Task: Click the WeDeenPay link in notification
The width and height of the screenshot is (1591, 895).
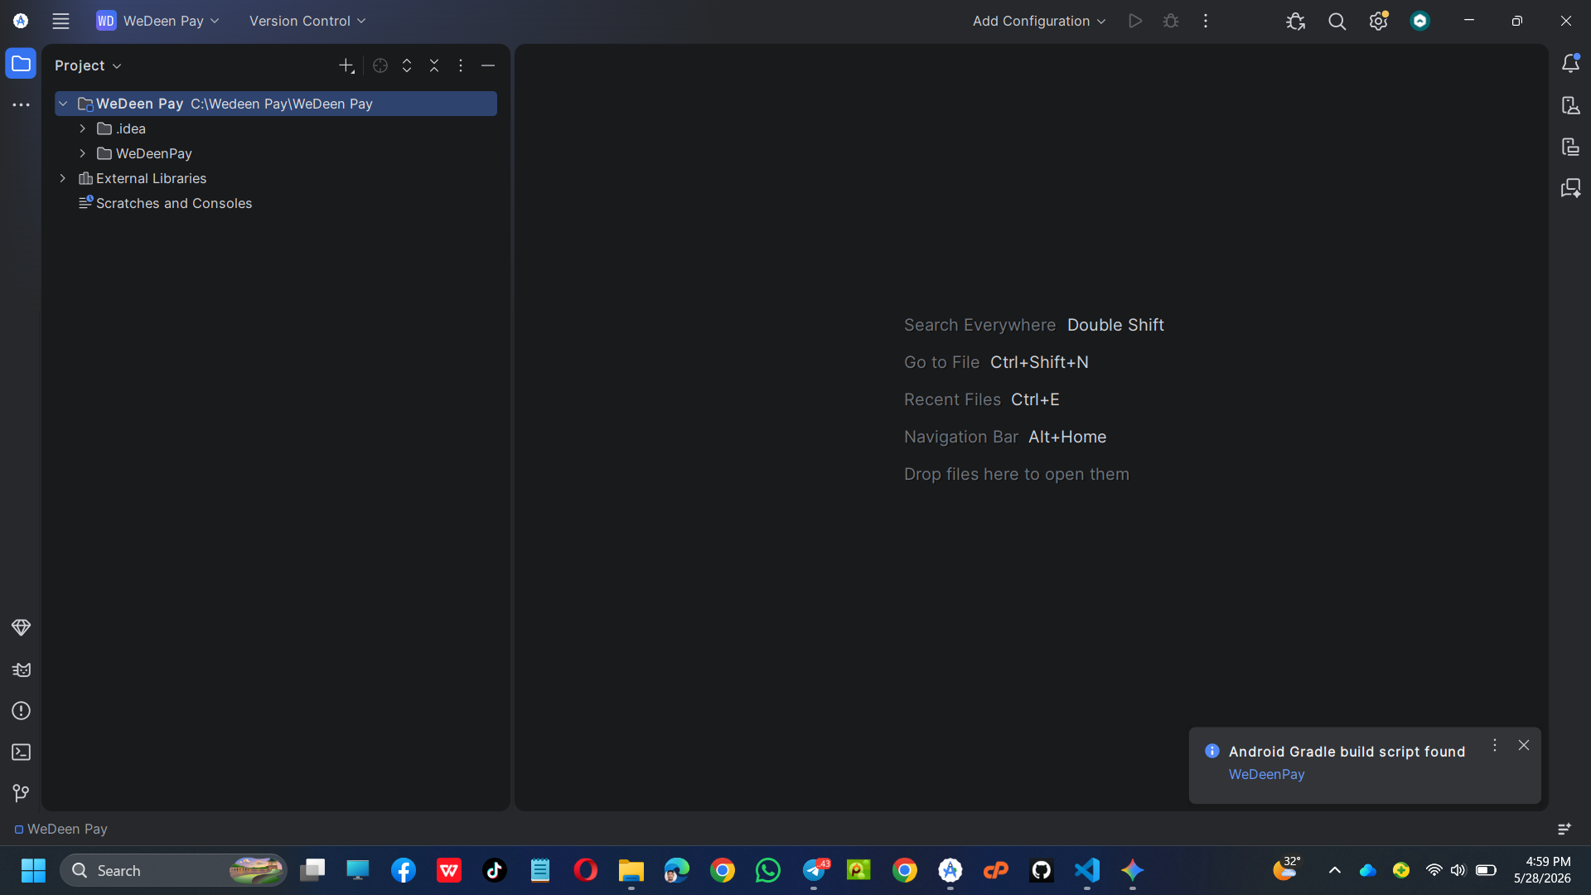Action: 1266,774
